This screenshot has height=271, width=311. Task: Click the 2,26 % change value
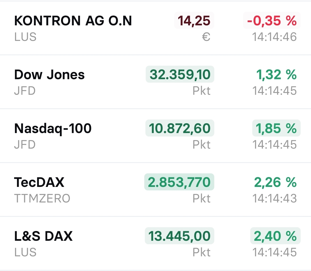[275, 182]
